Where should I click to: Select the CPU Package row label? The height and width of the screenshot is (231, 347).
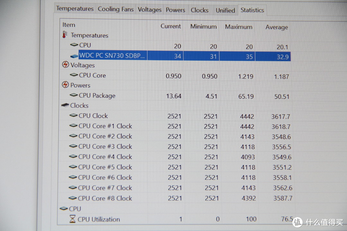coord(97,96)
